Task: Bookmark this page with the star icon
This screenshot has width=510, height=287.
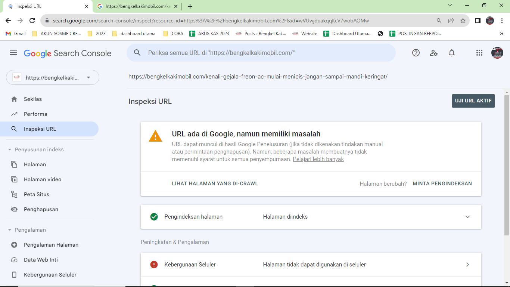Action: [463, 21]
